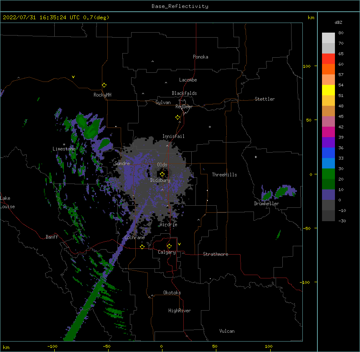Click the yellow diamond marker beside RockyMH

104,85
